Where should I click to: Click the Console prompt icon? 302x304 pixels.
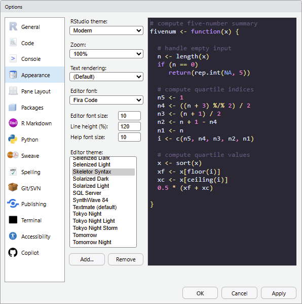(13, 58)
